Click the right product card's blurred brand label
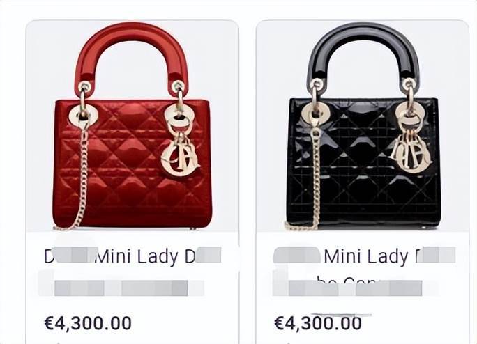This screenshot has width=477, height=344. point(296,256)
